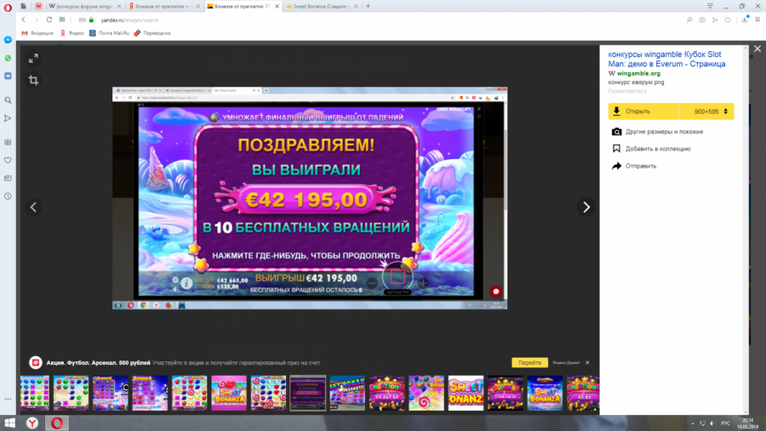Select the crop image search tool
Viewport: 766px width, 431px height.
point(33,80)
